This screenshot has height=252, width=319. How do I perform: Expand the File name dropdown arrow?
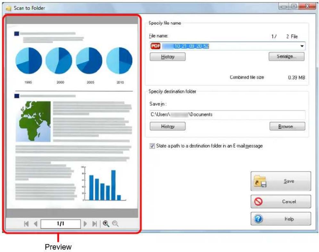click(x=302, y=46)
